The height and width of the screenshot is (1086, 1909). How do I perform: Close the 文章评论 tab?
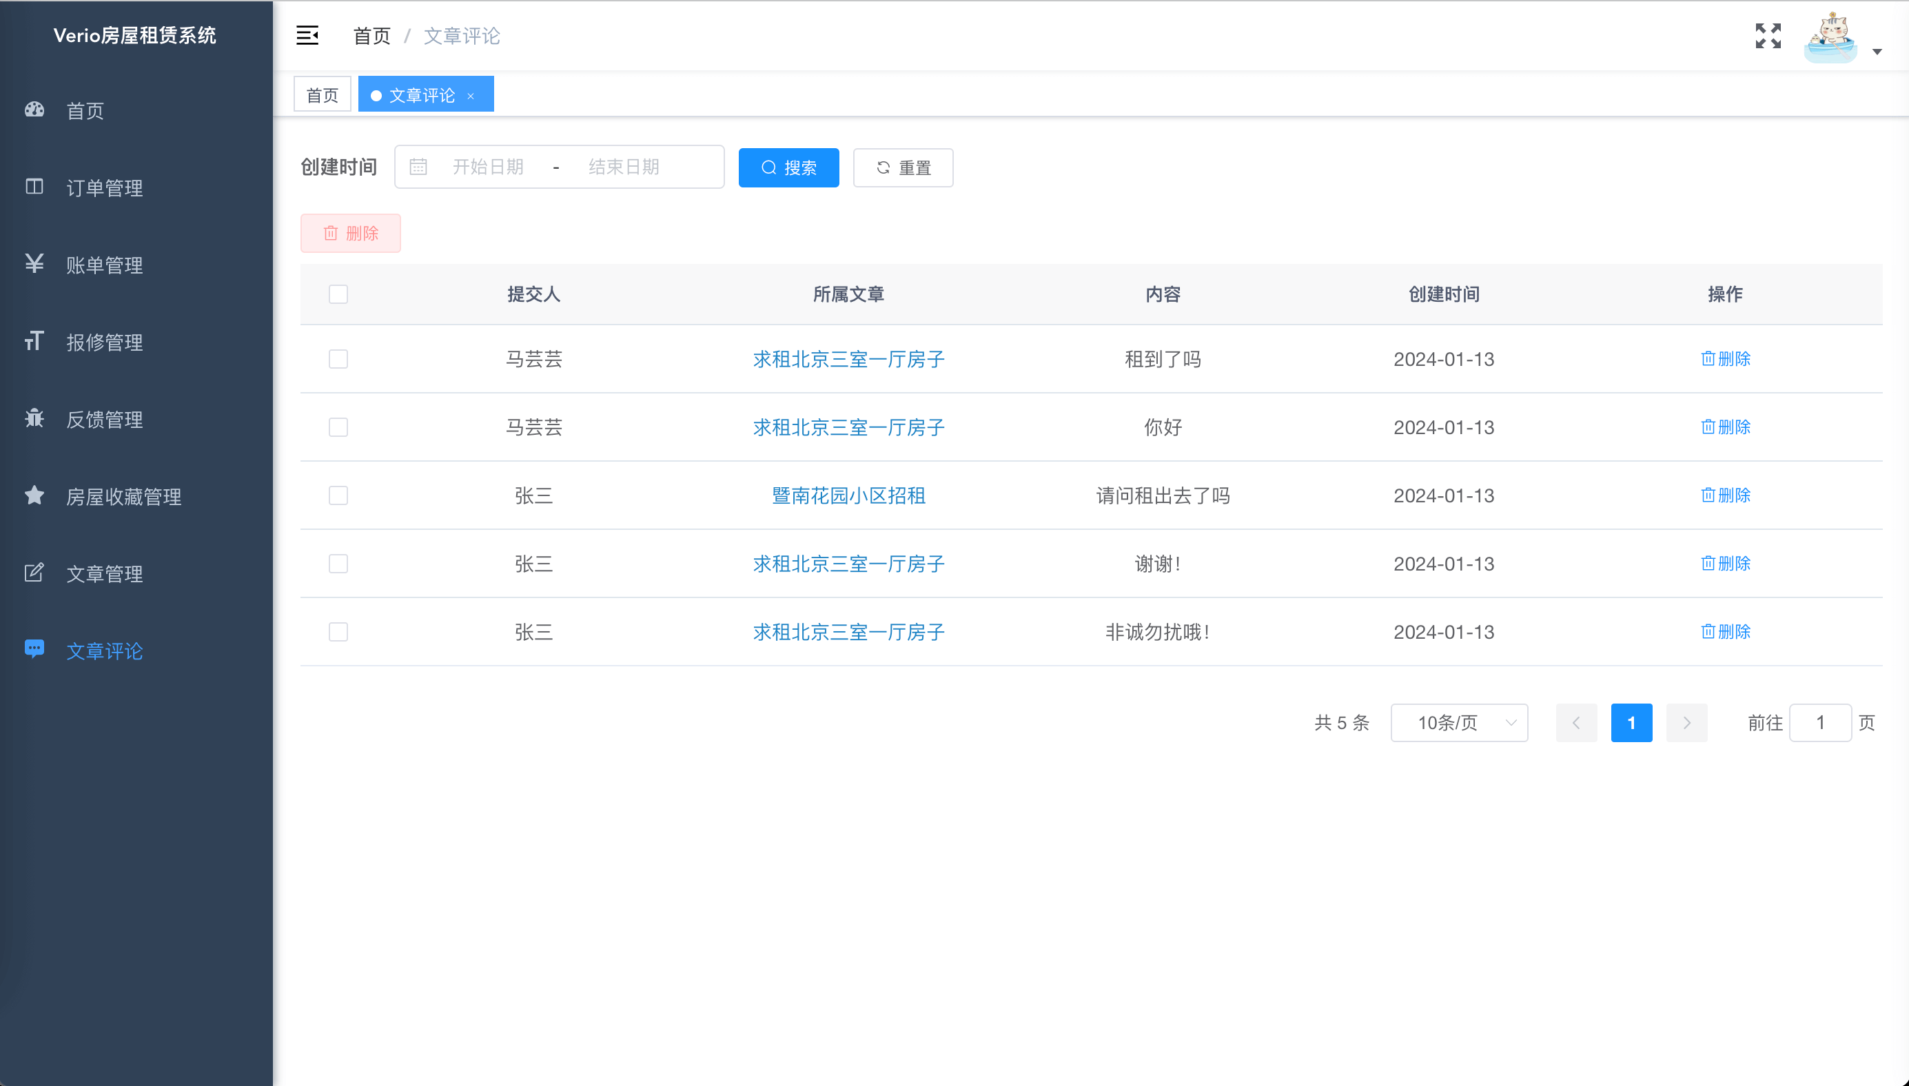[x=471, y=96]
